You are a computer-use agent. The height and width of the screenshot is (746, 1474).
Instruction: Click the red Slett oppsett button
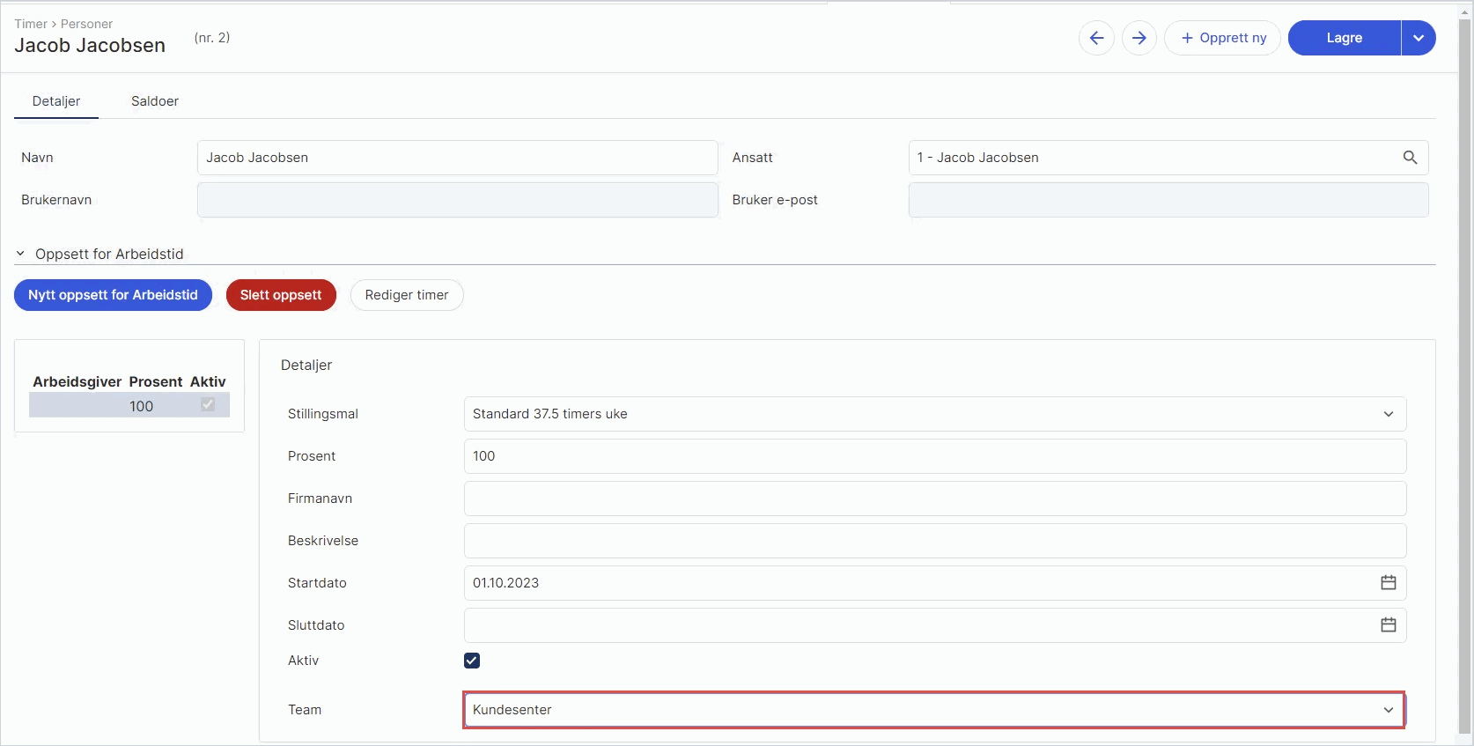[281, 295]
